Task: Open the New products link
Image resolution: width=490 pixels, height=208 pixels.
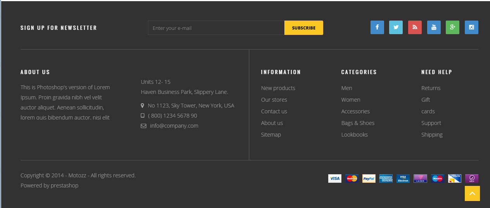Action: point(278,88)
